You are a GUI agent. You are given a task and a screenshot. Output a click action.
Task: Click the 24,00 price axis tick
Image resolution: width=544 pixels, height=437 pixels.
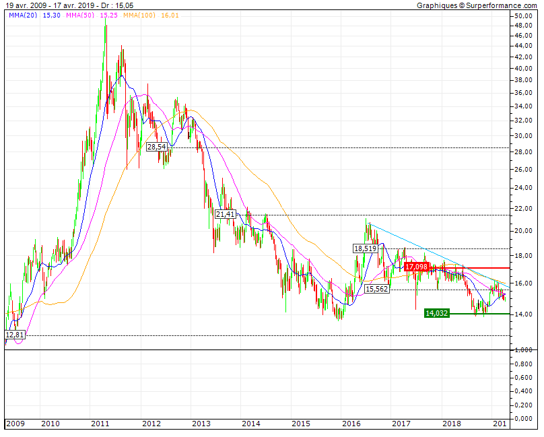point(523,187)
